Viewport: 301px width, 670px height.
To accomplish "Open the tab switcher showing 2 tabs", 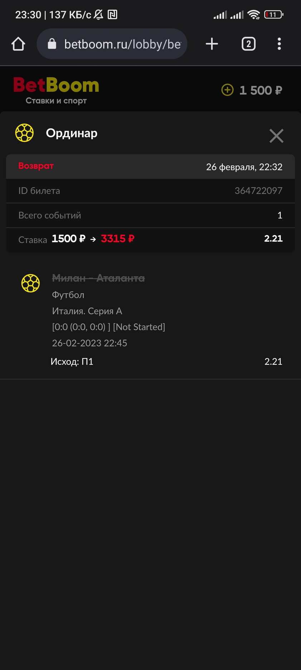I will [249, 44].
